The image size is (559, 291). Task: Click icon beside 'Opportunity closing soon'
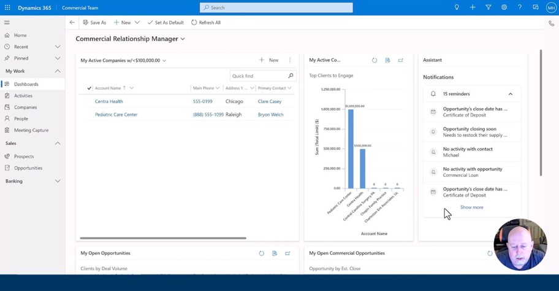(433, 132)
